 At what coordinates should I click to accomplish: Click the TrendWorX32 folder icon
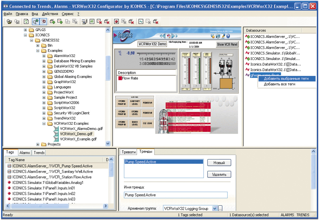[50, 118]
